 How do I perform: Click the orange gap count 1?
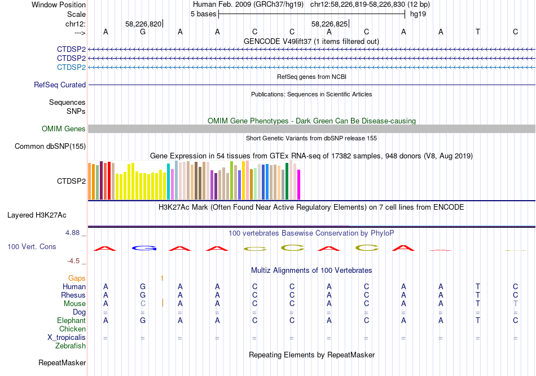(x=162, y=278)
